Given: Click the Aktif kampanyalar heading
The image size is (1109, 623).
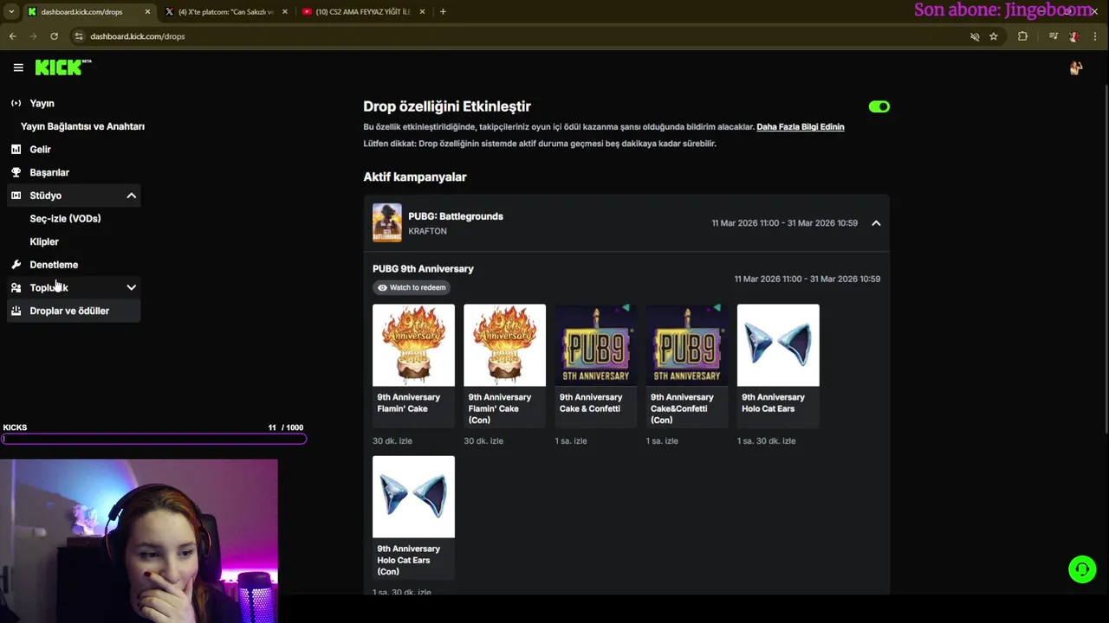Looking at the screenshot, I should point(415,177).
